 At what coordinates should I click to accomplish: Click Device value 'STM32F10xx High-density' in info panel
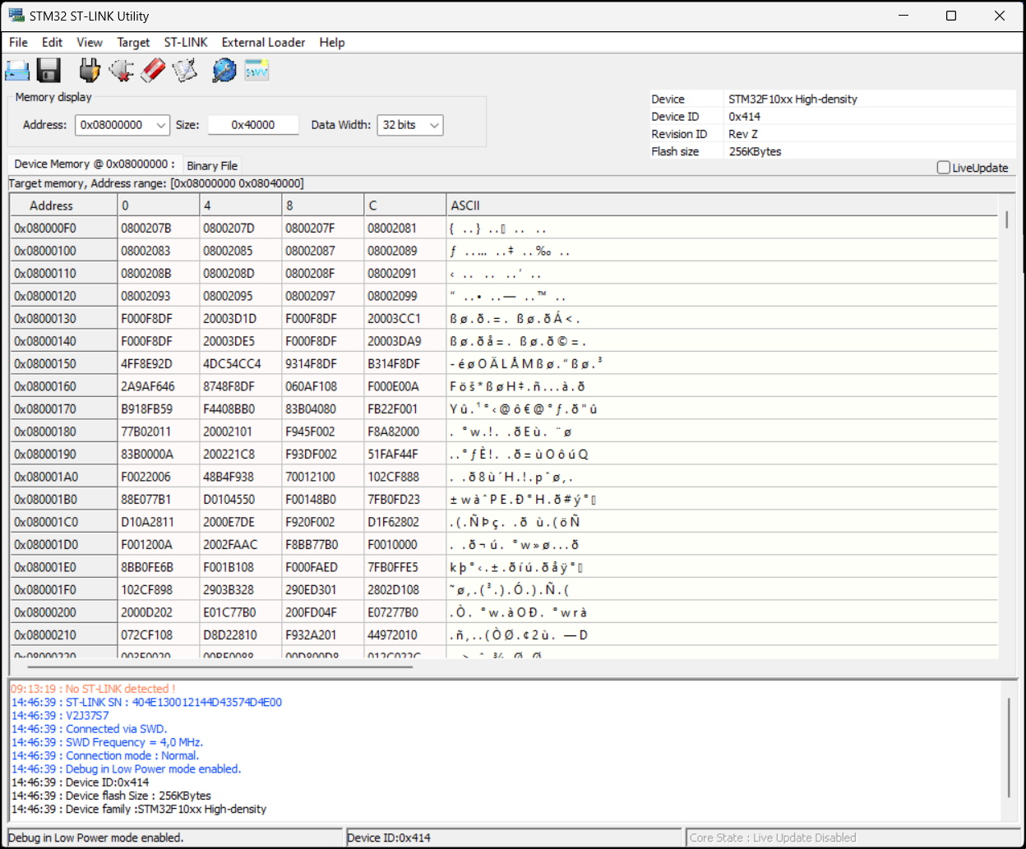[793, 99]
